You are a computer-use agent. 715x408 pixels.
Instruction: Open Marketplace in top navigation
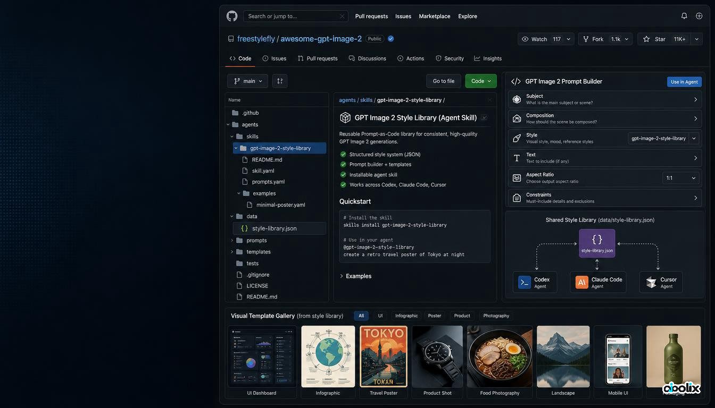(x=435, y=16)
